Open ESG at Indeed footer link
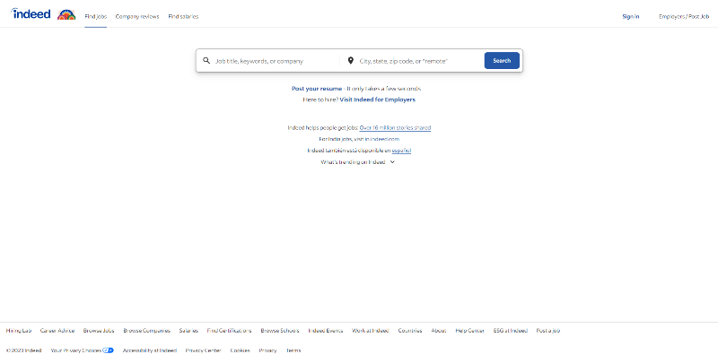 [x=510, y=331]
